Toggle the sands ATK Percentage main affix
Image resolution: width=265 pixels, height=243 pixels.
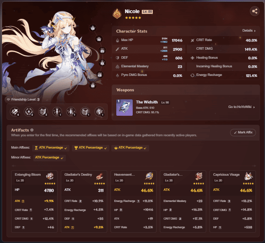(x=51, y=148)
